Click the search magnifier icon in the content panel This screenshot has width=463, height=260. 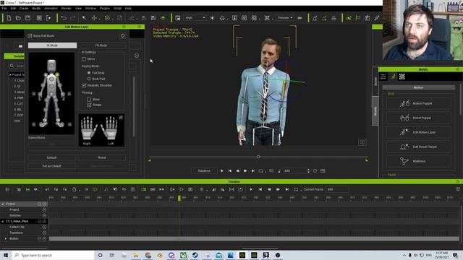coord(12,66)
